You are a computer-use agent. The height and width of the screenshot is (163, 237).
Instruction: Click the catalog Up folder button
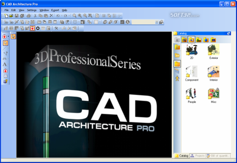tap(177, 40)
